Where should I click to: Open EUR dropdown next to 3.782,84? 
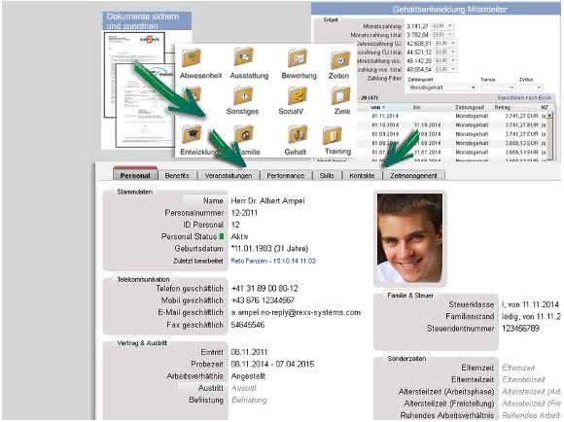pos(442,35)
